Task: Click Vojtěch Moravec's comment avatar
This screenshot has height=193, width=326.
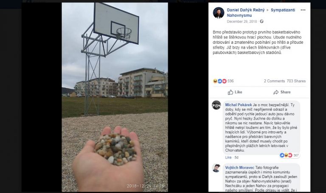Action: pyautogui.click(x=216, y=168)
